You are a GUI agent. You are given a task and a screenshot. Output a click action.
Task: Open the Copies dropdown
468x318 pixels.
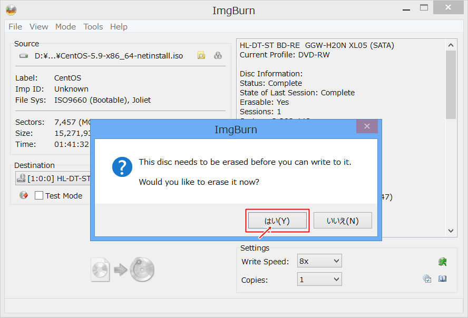pos(319,279)
